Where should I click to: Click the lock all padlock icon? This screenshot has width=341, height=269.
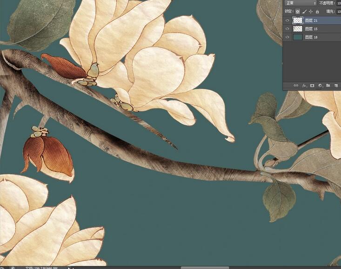[x=317, y=11]
